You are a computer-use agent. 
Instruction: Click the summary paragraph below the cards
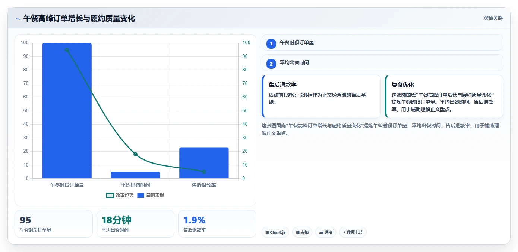tap(380, 129)
